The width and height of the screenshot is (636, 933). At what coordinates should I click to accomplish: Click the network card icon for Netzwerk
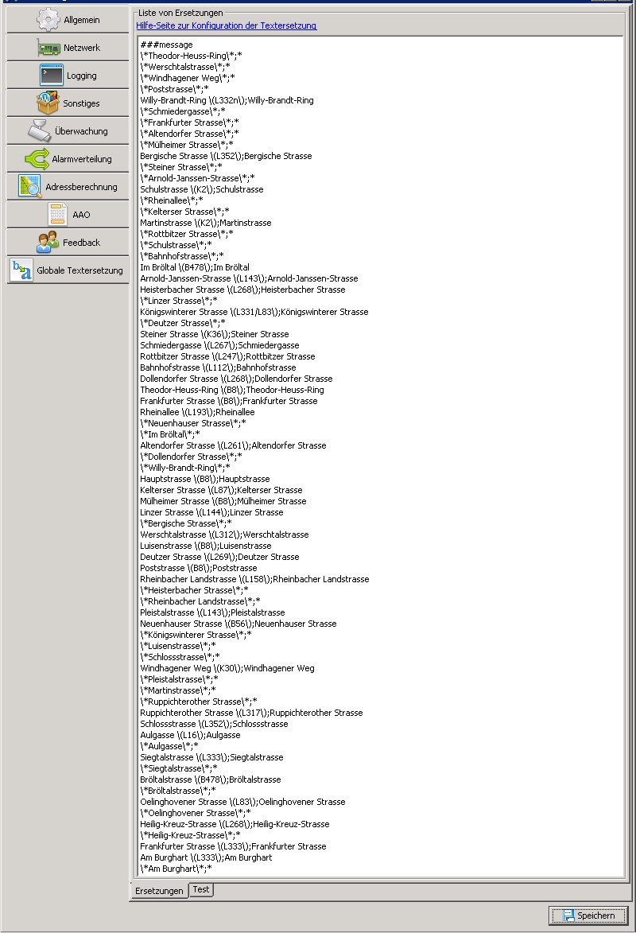tap(48, 48)
